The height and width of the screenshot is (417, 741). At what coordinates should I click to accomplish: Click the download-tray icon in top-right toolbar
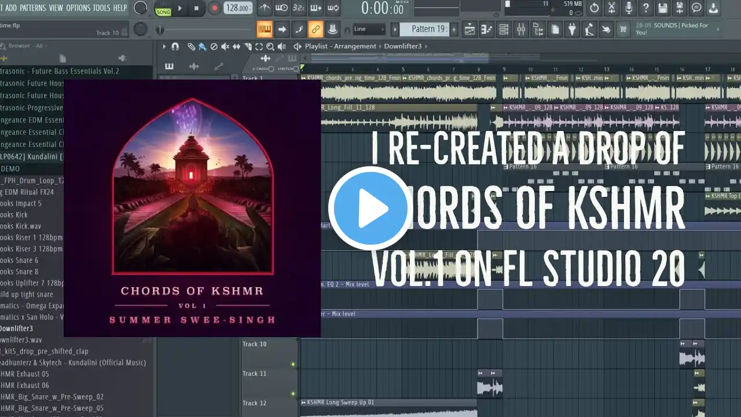[x=714, y=8]
